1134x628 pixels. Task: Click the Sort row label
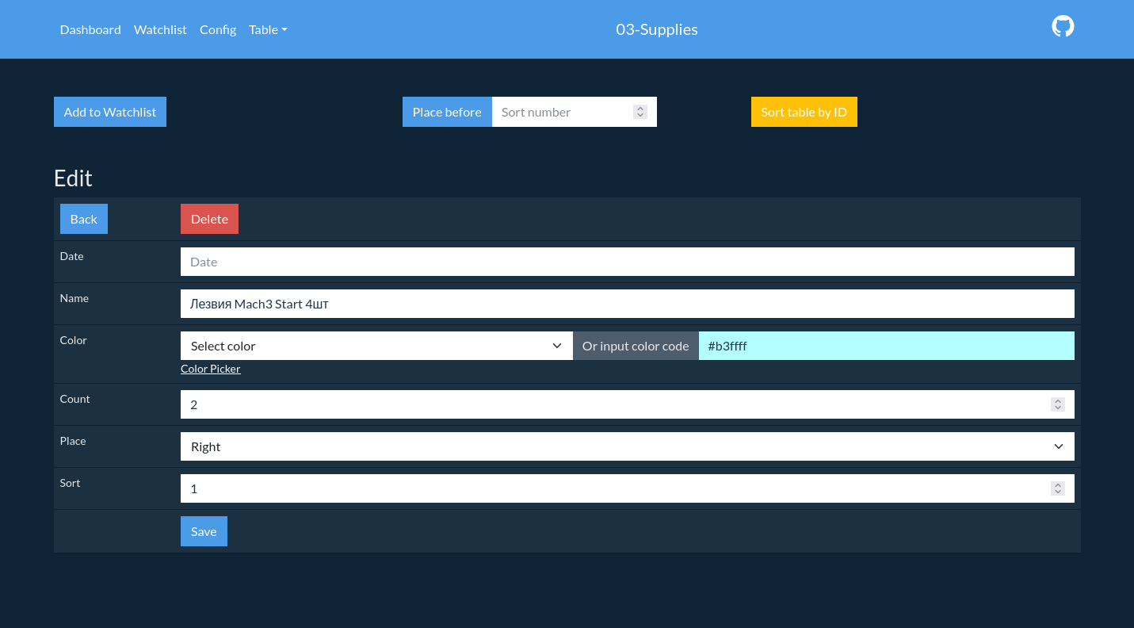coord(71,483)
